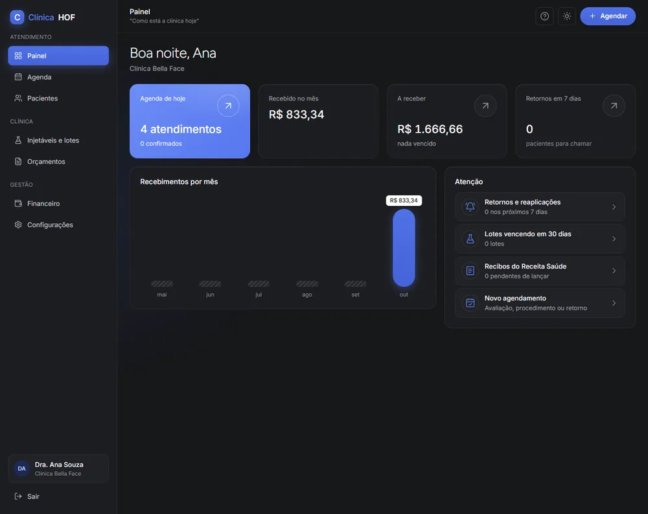Open Pacientes in the sidebar
The height and width of the screenshot is (514, 648).
(x=58, y=98)
